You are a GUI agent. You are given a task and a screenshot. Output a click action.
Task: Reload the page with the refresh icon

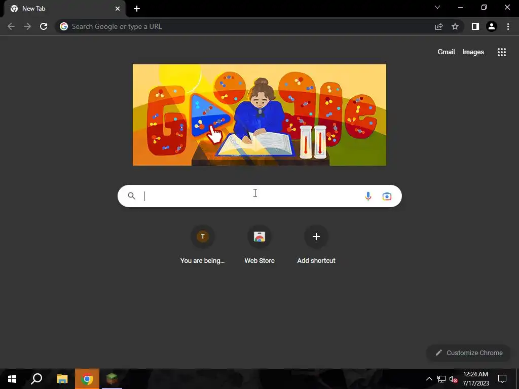click(x=44, y=26)
